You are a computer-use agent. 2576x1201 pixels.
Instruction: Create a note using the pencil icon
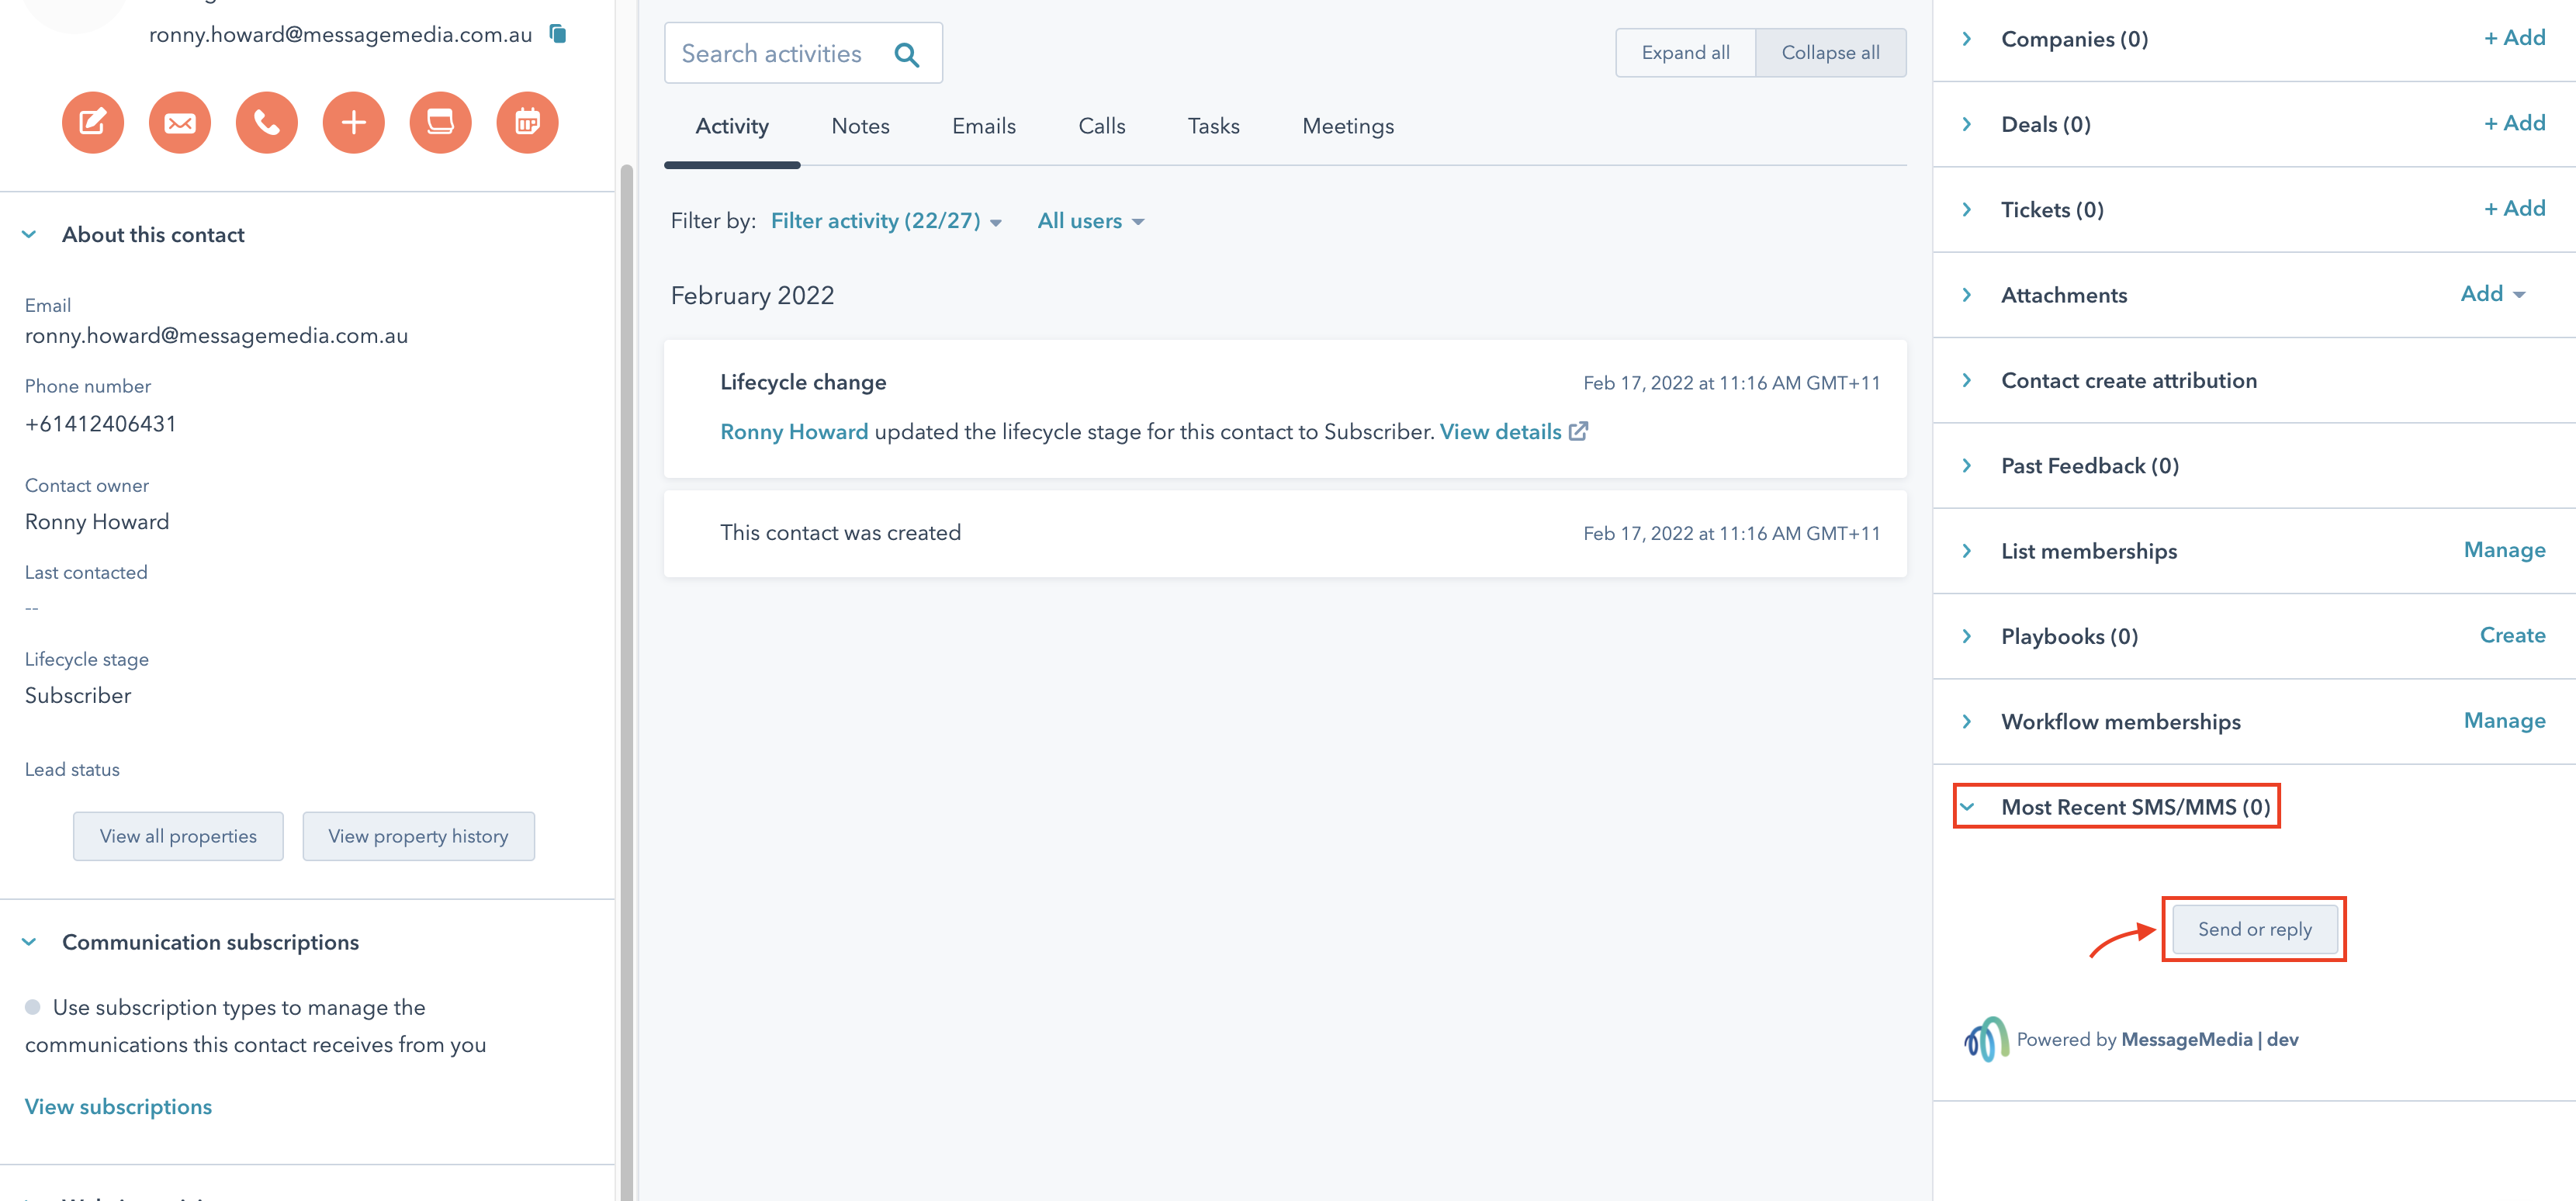92,122
